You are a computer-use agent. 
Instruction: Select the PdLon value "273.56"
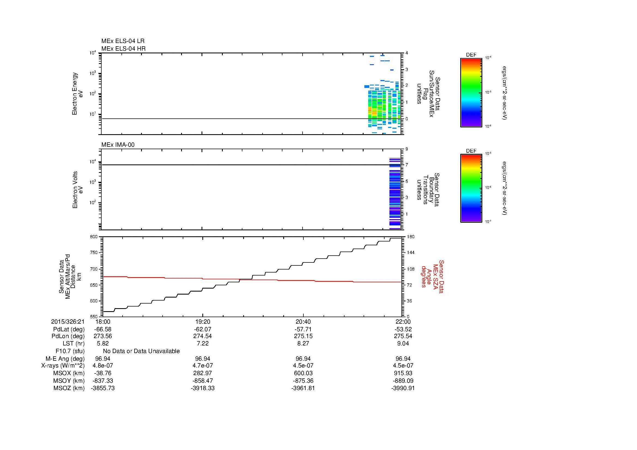click(103, 336)
